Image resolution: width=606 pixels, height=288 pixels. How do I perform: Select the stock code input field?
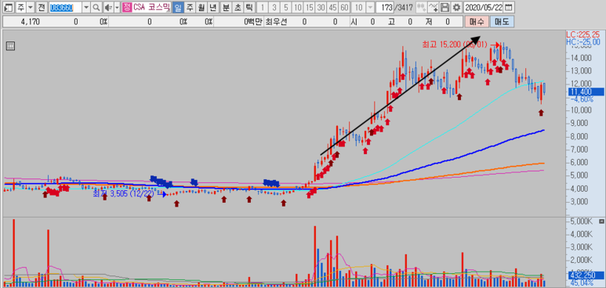coord(65,7)
